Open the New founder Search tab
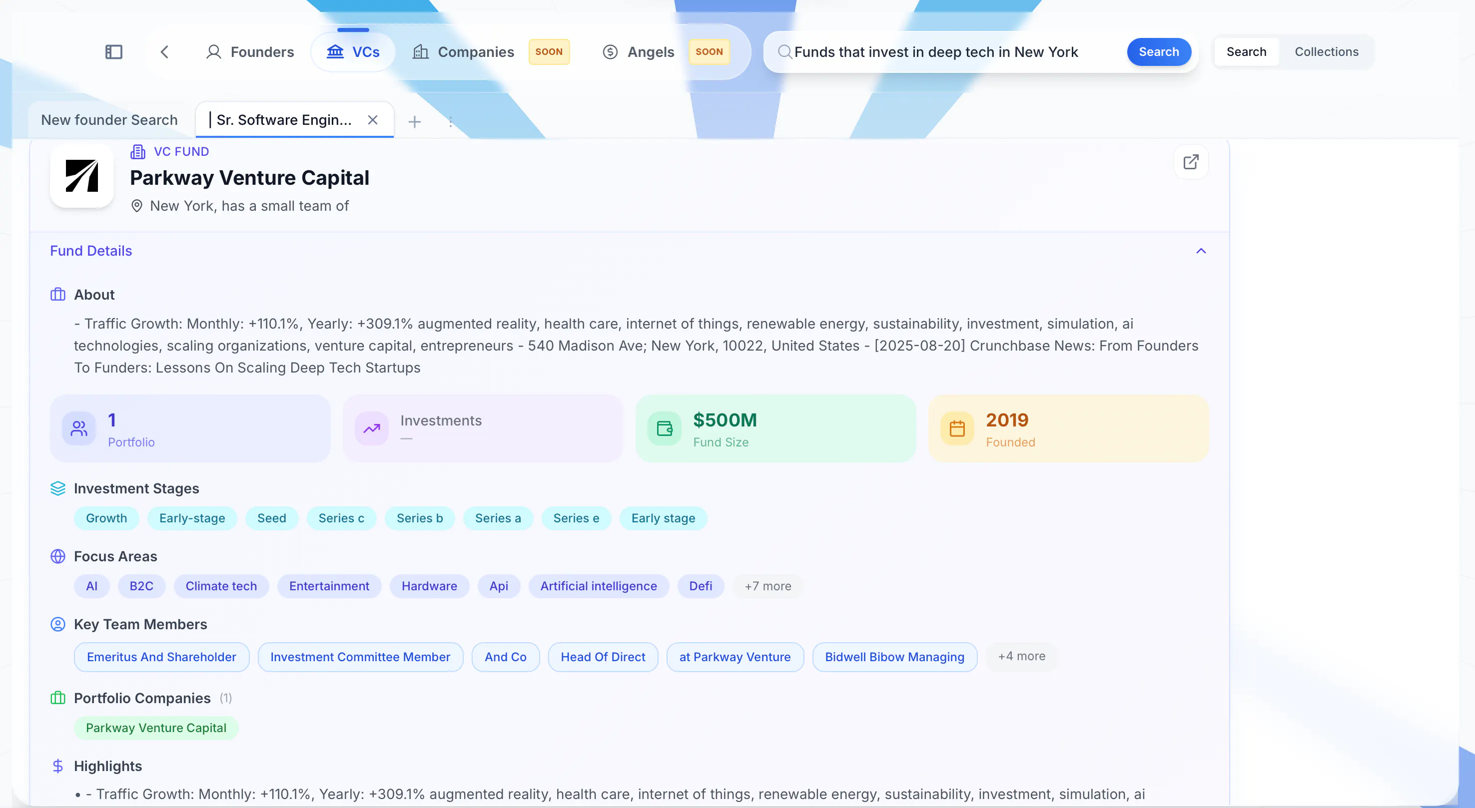1475x808 pixels. point(109,120)
